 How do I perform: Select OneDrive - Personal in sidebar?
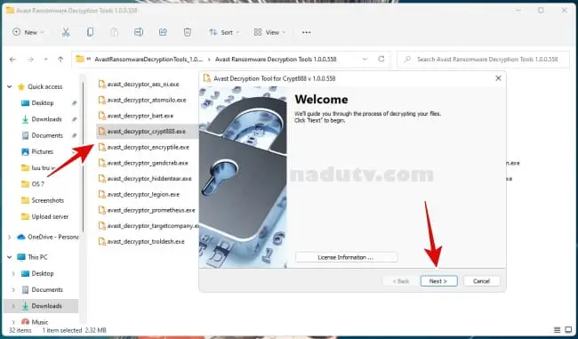53,237
